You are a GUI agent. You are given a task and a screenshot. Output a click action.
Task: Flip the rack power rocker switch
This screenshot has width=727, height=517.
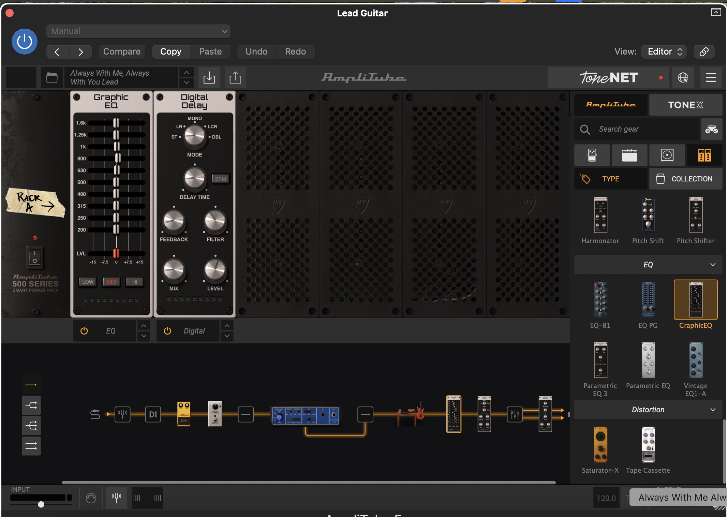click(x=35, y=257)
